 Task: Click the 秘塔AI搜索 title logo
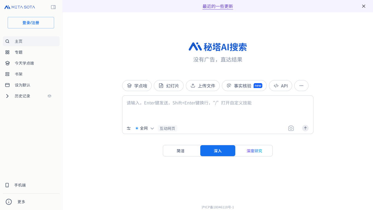pos(218,47)
